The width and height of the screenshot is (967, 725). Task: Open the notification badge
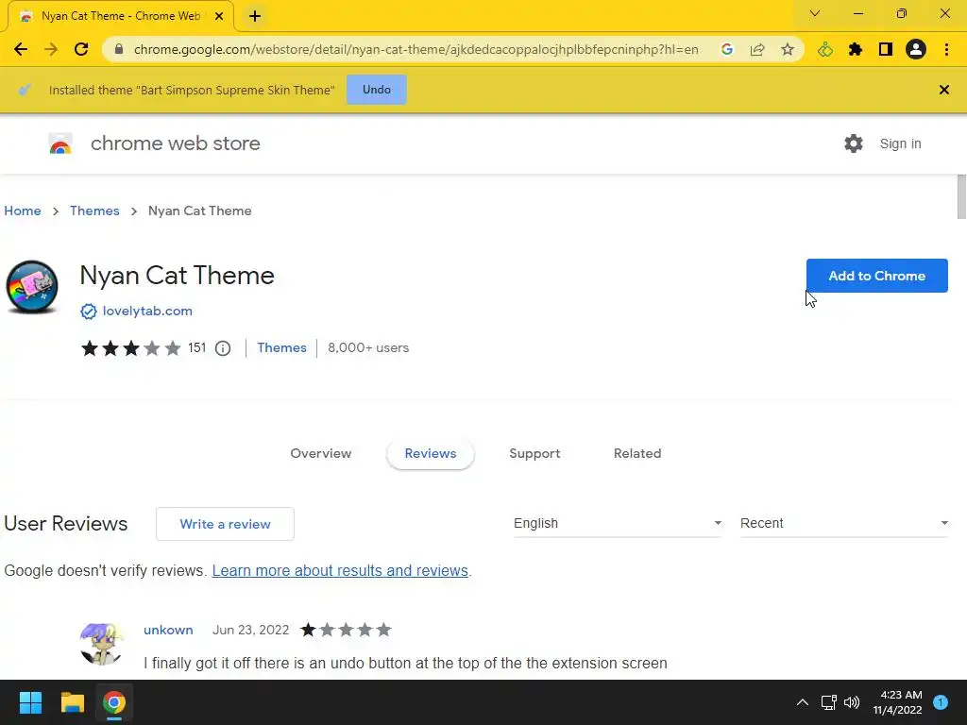coord(941,702)
